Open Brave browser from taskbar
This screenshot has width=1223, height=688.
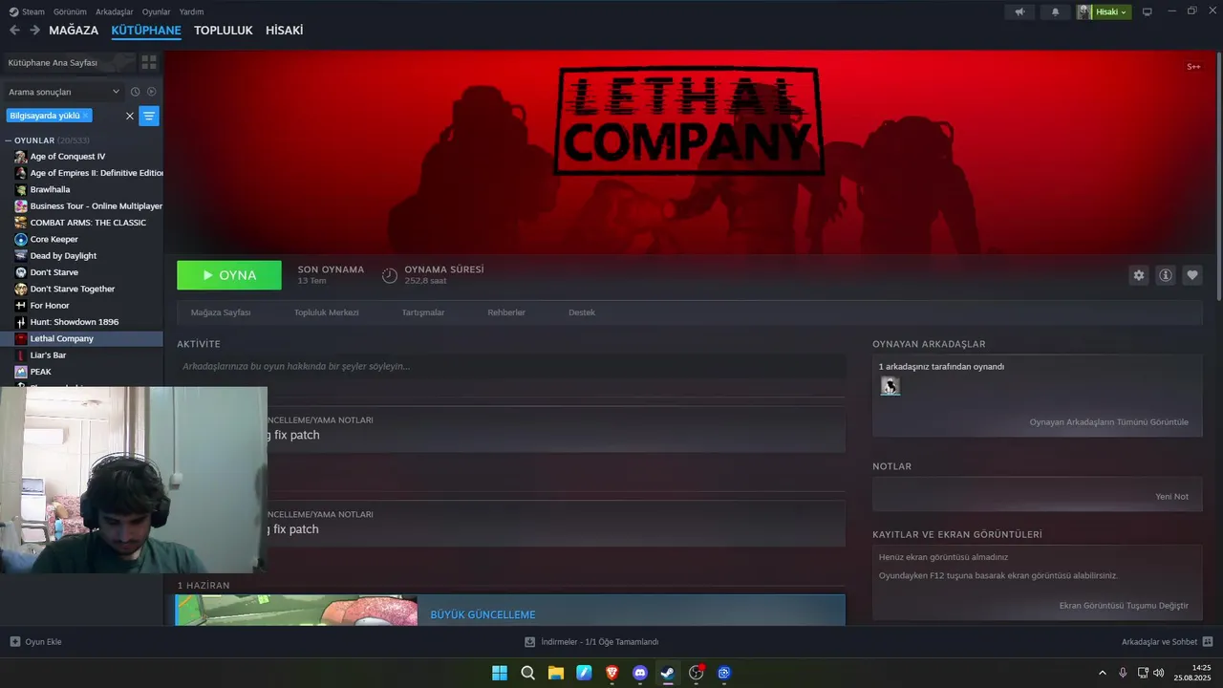pyautogui.click(x=612, y=673)
